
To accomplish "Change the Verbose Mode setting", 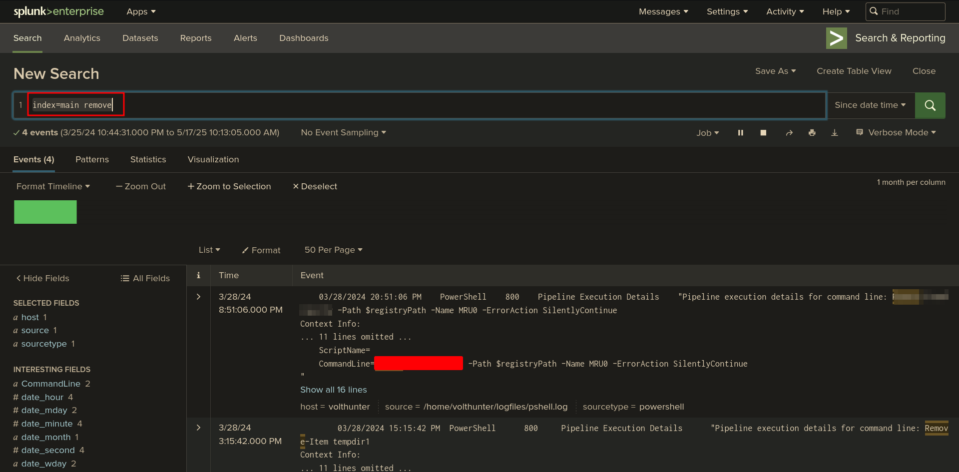I will 896,132.
